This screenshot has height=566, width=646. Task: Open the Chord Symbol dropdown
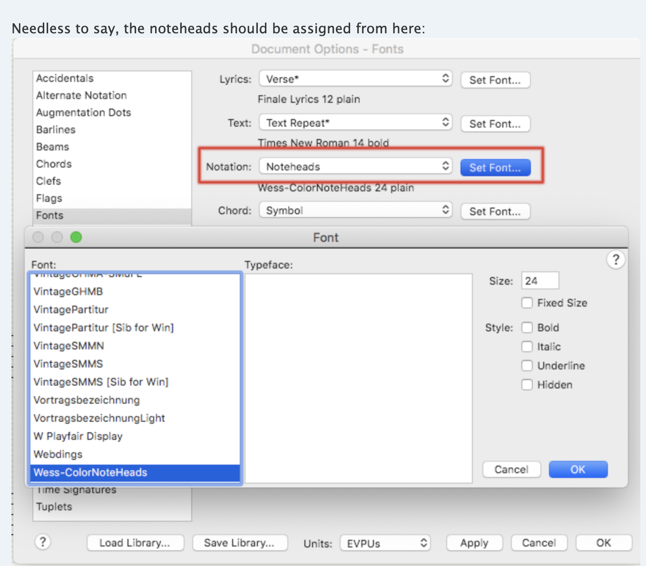point(355,210)
